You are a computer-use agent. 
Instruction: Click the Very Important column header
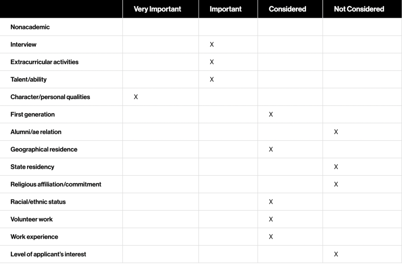tap(157, 9)
